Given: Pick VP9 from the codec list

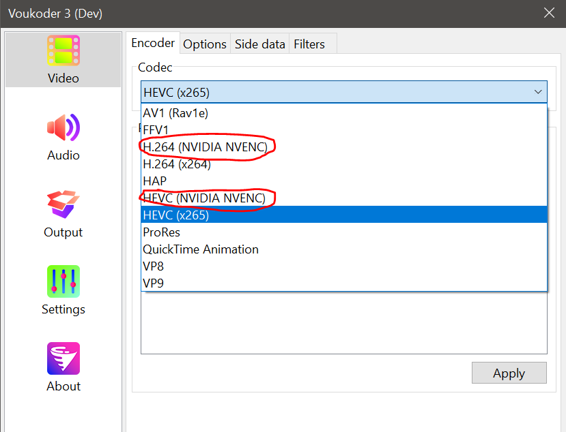Looking at the screenshot, I should click(154, 283).
